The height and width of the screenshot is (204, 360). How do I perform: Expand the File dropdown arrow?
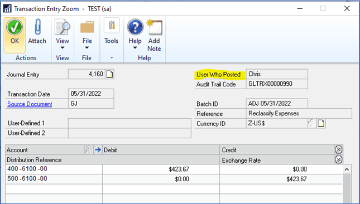[x=87, y=48]
